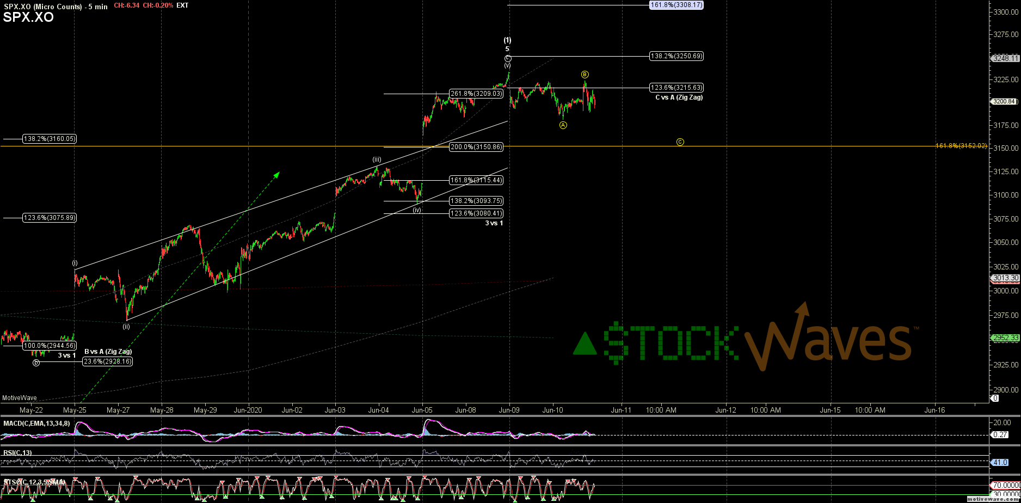Click the 123.6%(3080.41) extension label
Image resolution: width=1021 pixels, height=503 pixels.
pos(476,214)
